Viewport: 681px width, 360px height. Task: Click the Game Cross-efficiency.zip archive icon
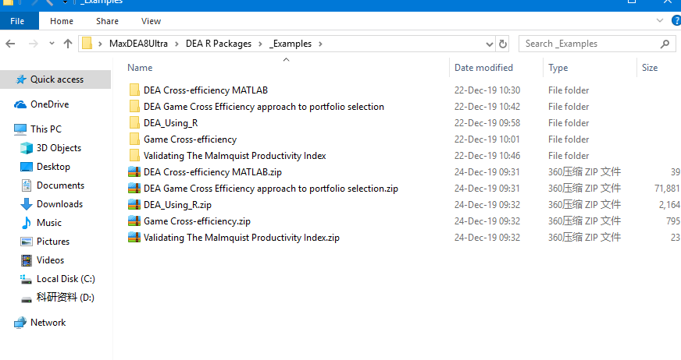[x=134, y=221]
